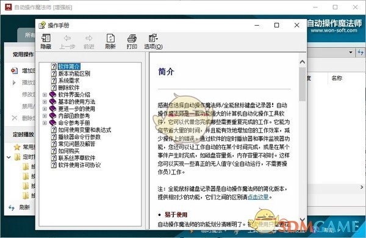Select the purple book icon for 基本的使用方法

(x=53, y=101)
